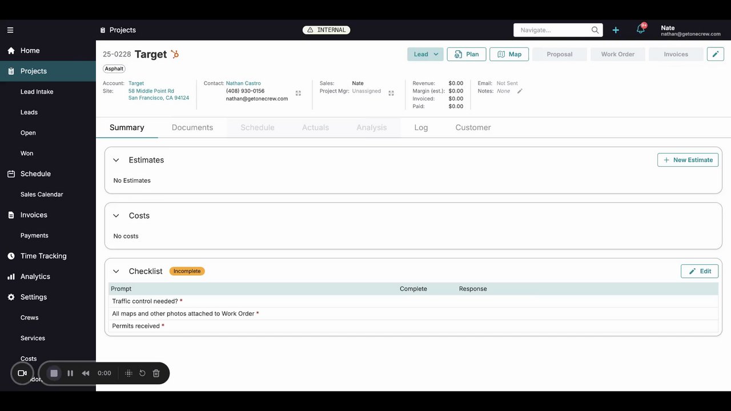
Task: Click the Time Tracking clock icon
Action: click(x=11, y=256)
